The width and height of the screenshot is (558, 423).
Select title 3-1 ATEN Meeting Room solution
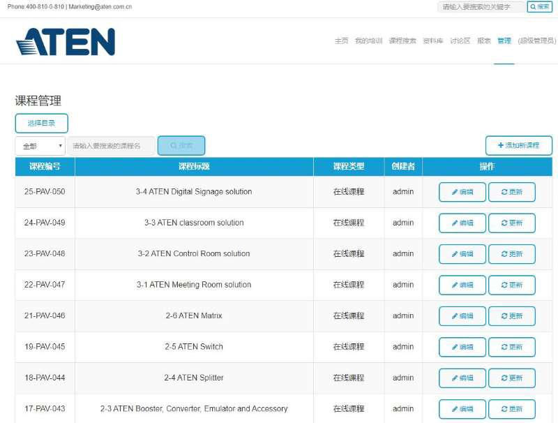[194, 285]
